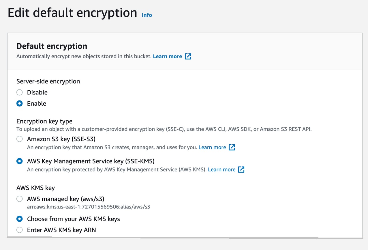
Task: Click the 'Enable' label text
Action: 37,103
